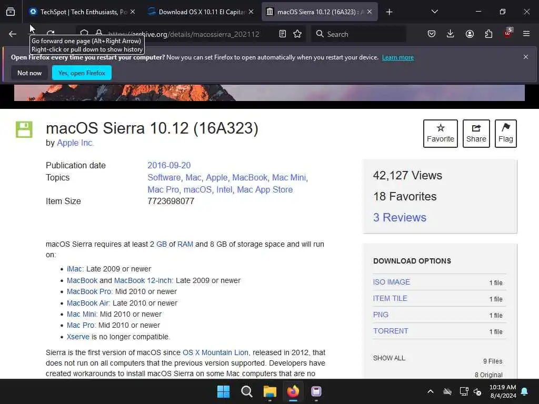Close the Download OS X El Capitan tab
The height and width of the screenshot is (404, 539).
pyautogui.click(x=251, y=12)
